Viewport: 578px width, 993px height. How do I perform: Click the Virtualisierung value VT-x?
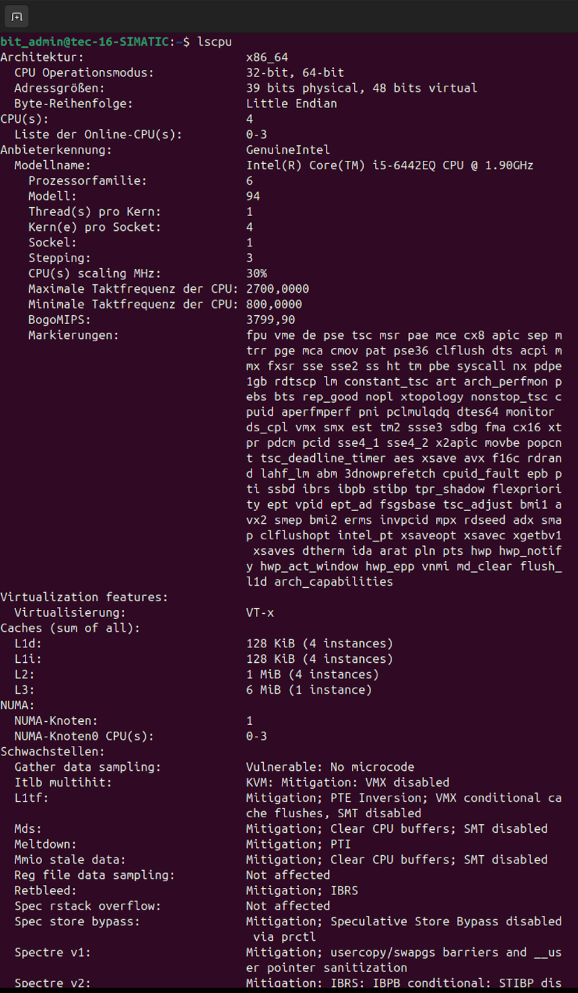[260, 613]
